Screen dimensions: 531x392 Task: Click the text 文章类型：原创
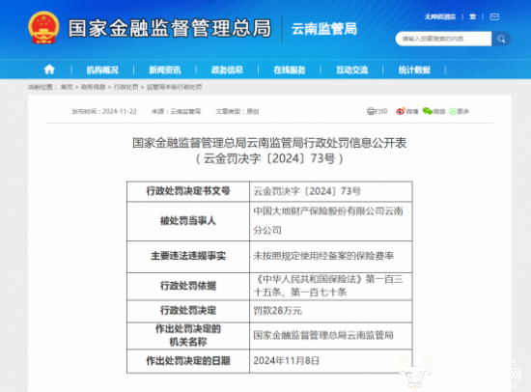click(x=238, y=111)
